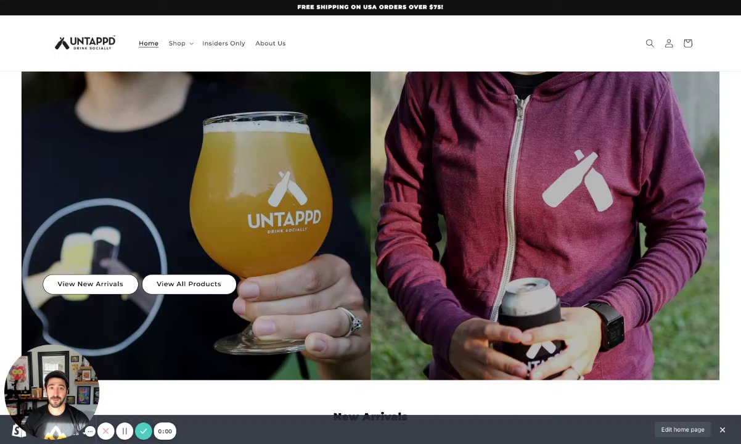Open the About Us page
The image size is (741, 444).
coord(271,43)
